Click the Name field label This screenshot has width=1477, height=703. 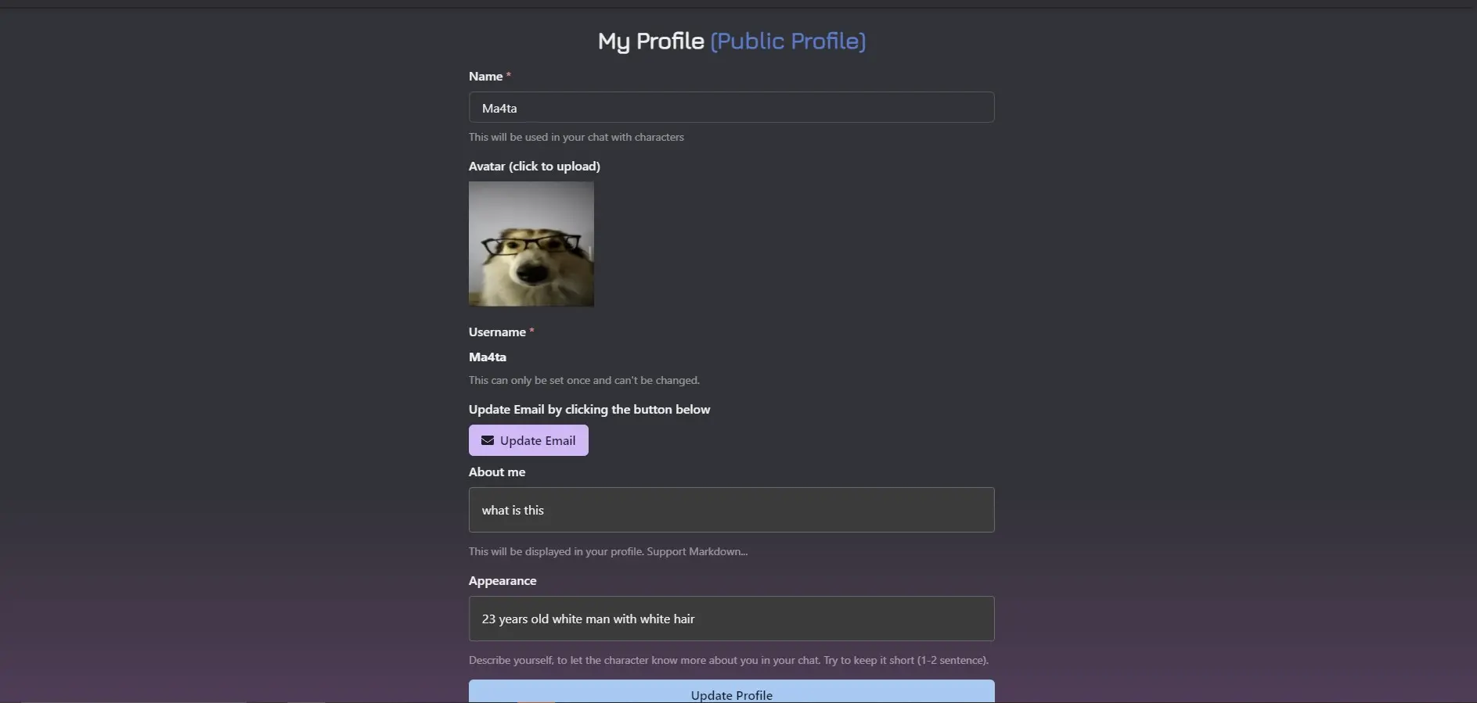[x=485, y=76]
